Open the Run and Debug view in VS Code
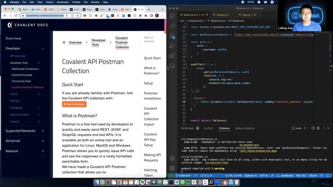Screen dimensions: 333x187 (x=172, y=46)
